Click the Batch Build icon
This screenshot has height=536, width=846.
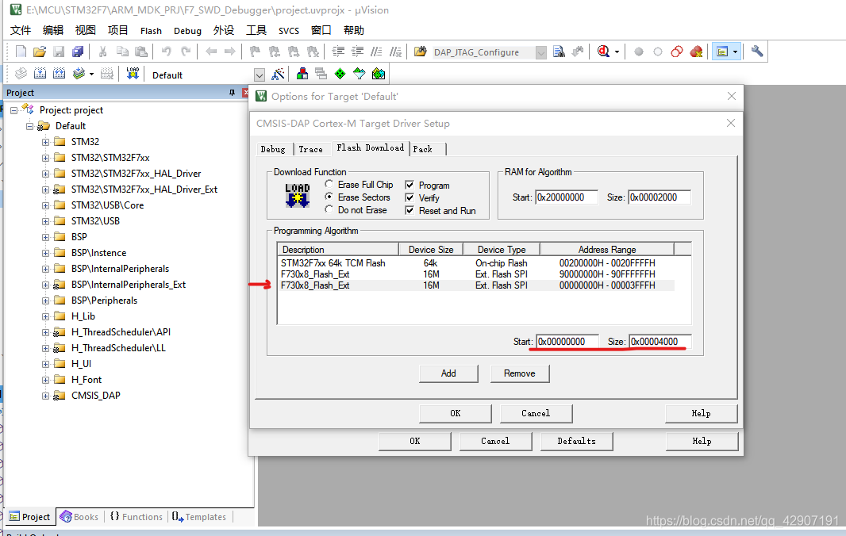tap(79, 74)
